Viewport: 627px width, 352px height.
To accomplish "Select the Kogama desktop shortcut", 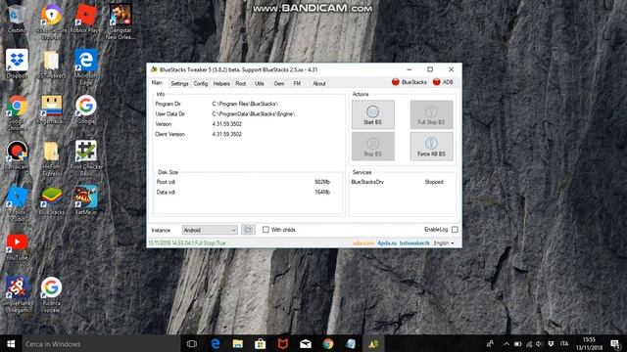I will [x=51, y=110].
